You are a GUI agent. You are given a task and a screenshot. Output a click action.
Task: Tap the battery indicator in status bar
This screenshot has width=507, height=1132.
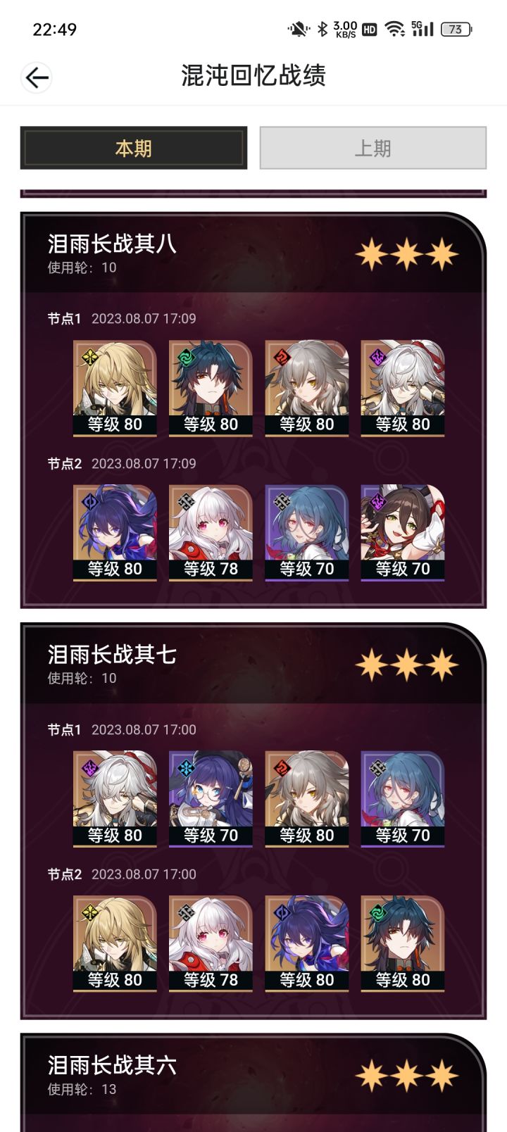click(456, 29)
